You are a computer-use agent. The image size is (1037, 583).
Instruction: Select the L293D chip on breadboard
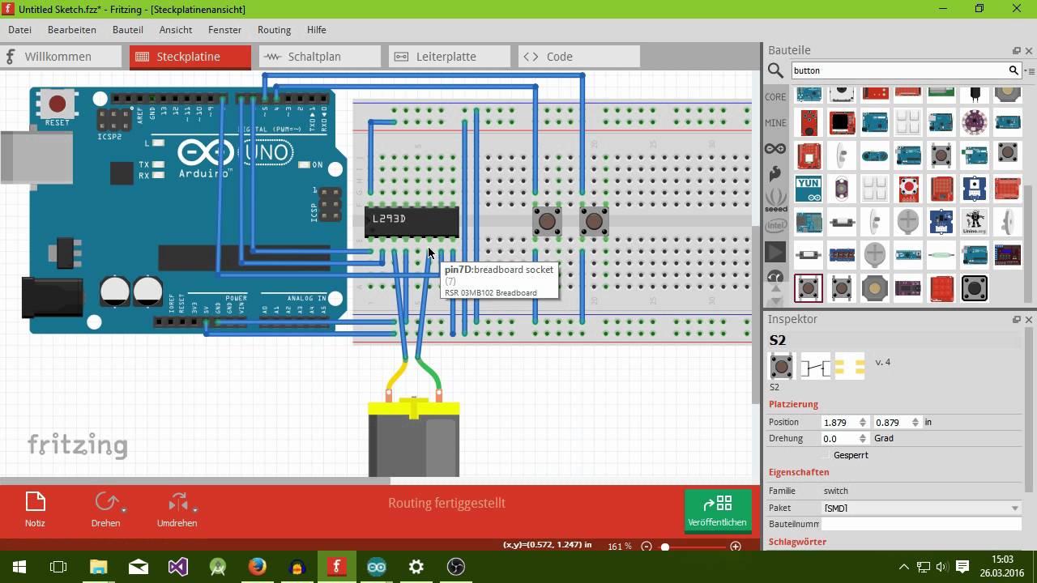(x=412, y=221)
